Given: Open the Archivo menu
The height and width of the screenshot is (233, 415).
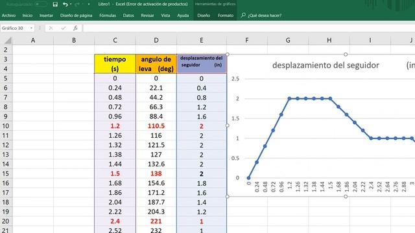Looking at the screenshot, I should tap(8, 16).
